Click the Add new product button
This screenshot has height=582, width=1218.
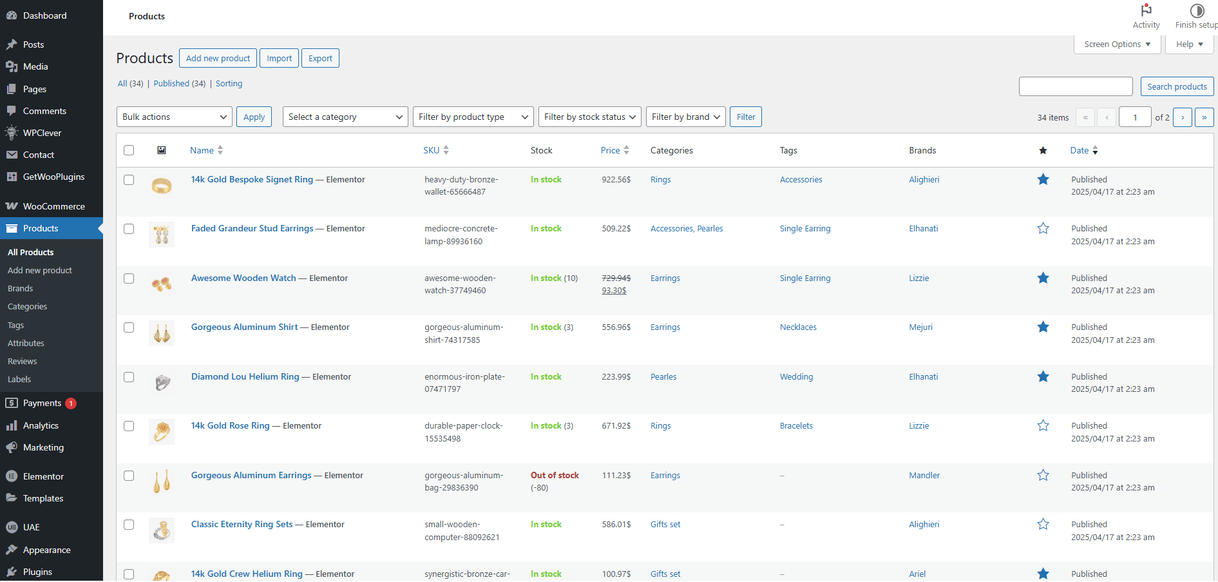point(218,59)
